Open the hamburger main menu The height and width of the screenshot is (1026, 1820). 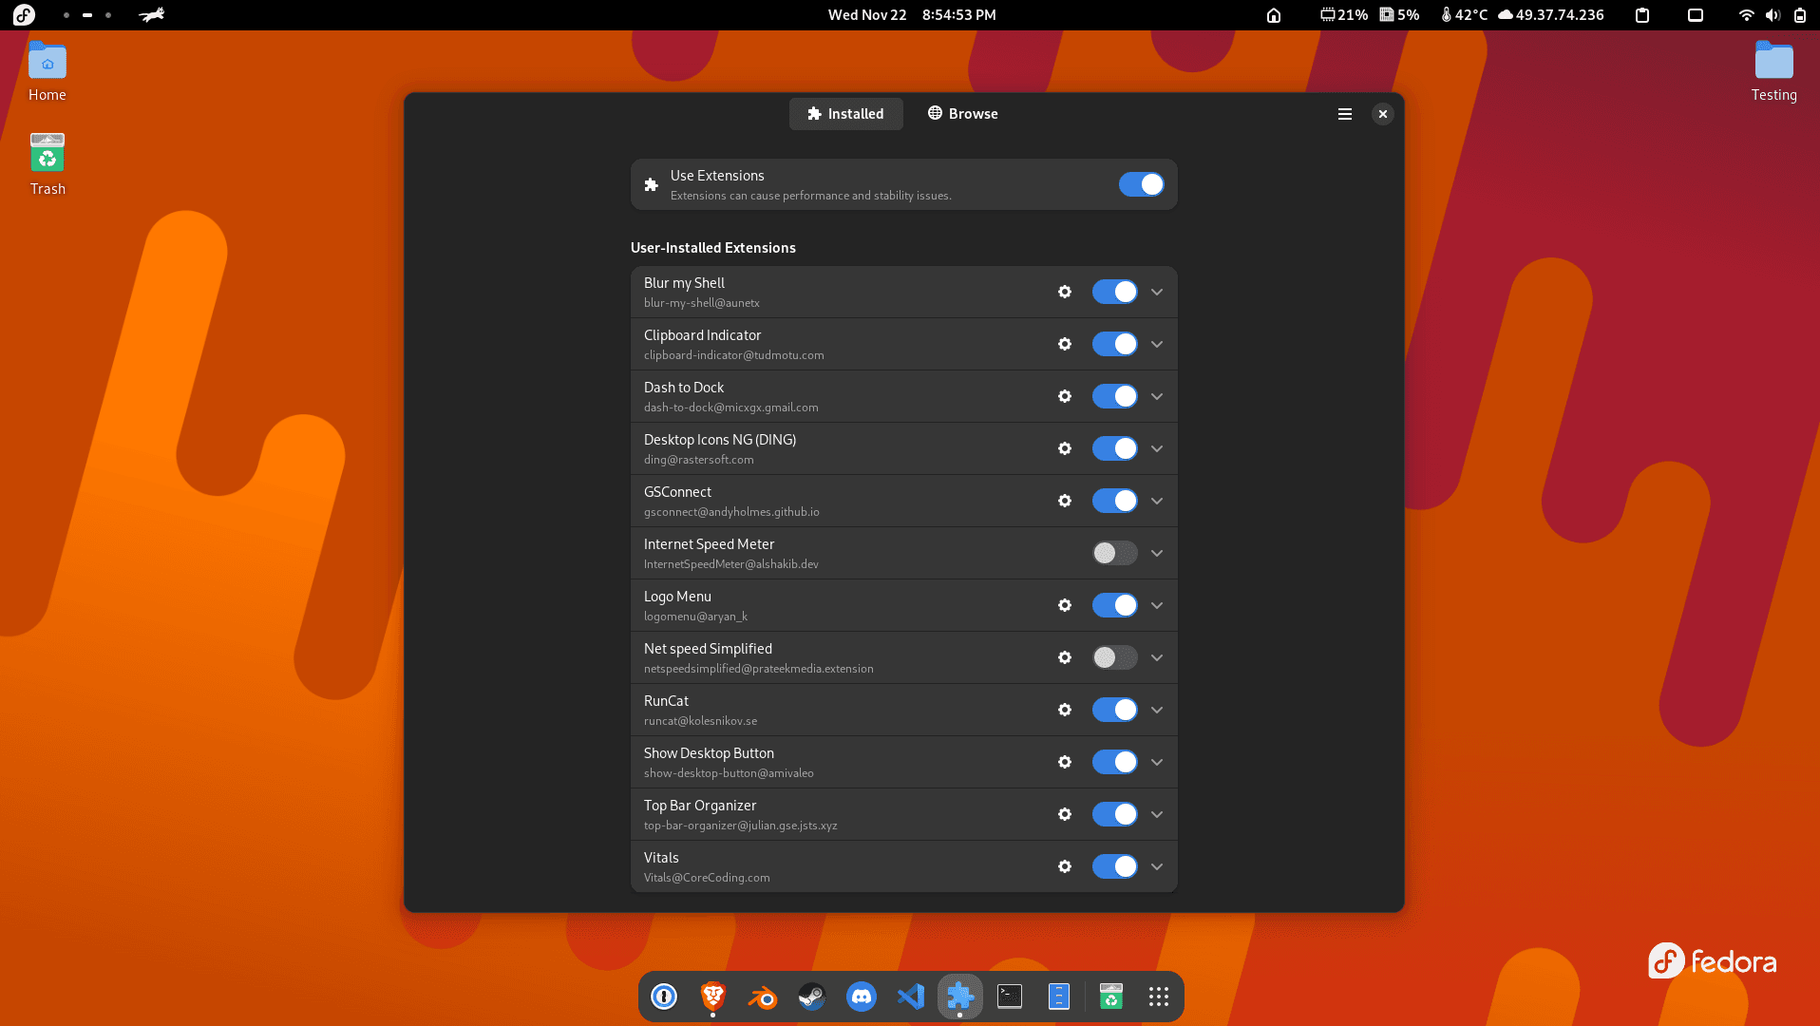(1345, 114)
